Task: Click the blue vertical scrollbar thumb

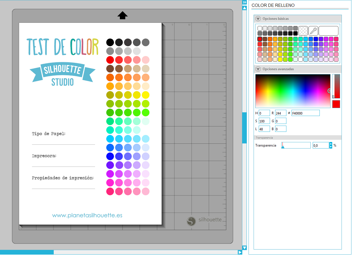Action: [x=245, y=128]
